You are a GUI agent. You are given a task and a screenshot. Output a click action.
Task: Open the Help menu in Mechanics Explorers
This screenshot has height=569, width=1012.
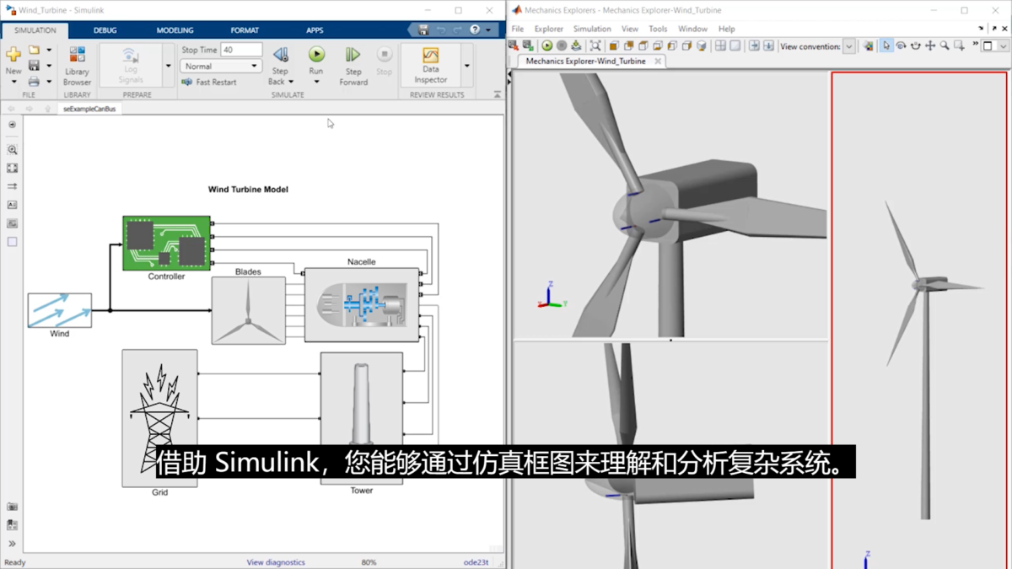[726, 29]
